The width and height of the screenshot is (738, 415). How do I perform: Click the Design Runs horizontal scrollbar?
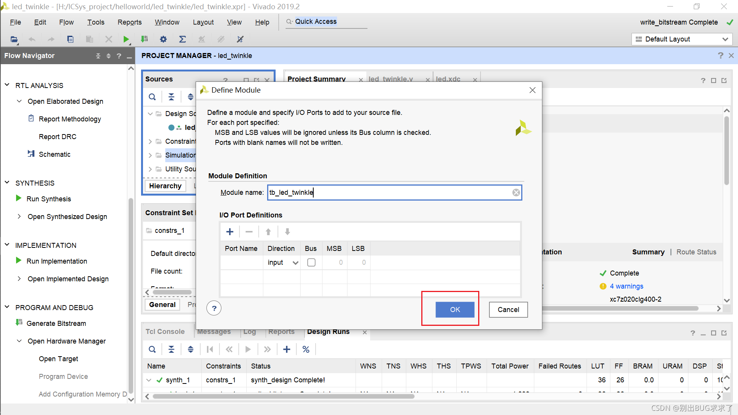click(x=283, y=396)
